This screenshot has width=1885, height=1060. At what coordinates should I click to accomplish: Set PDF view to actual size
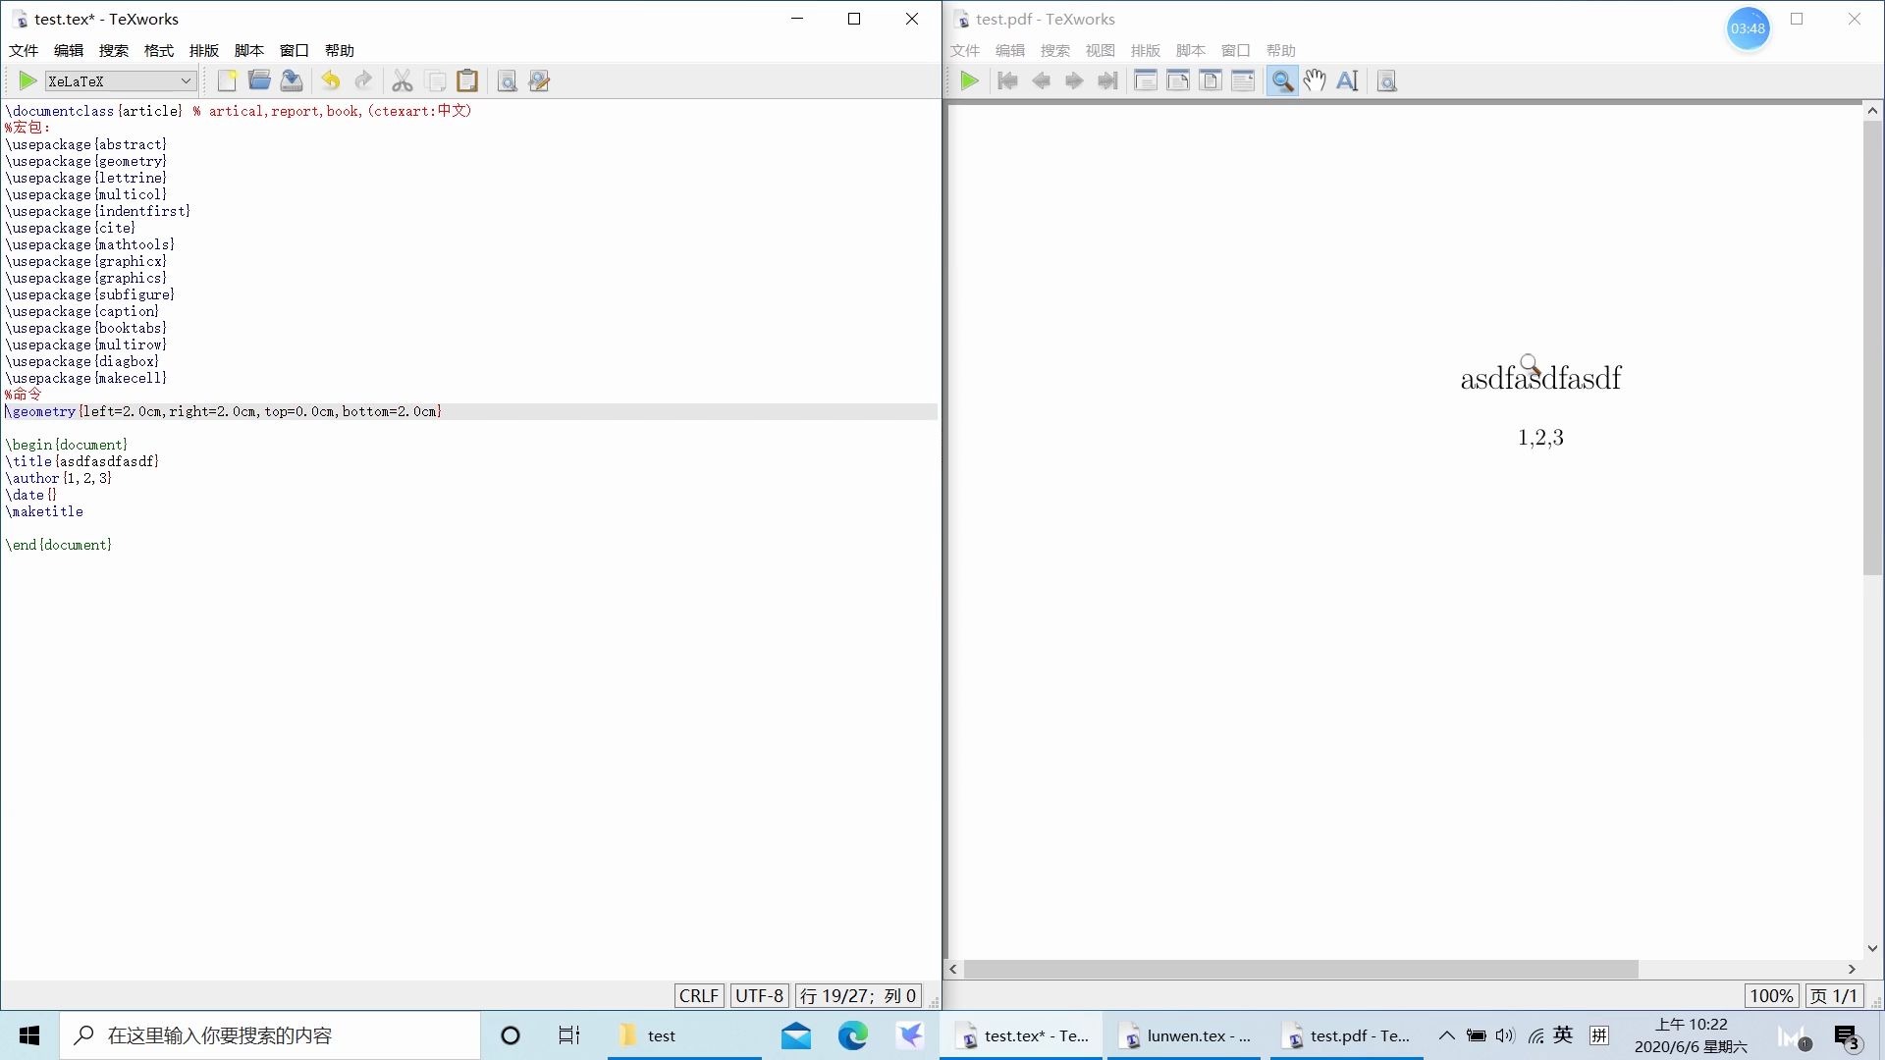(x=1146, y=81)
